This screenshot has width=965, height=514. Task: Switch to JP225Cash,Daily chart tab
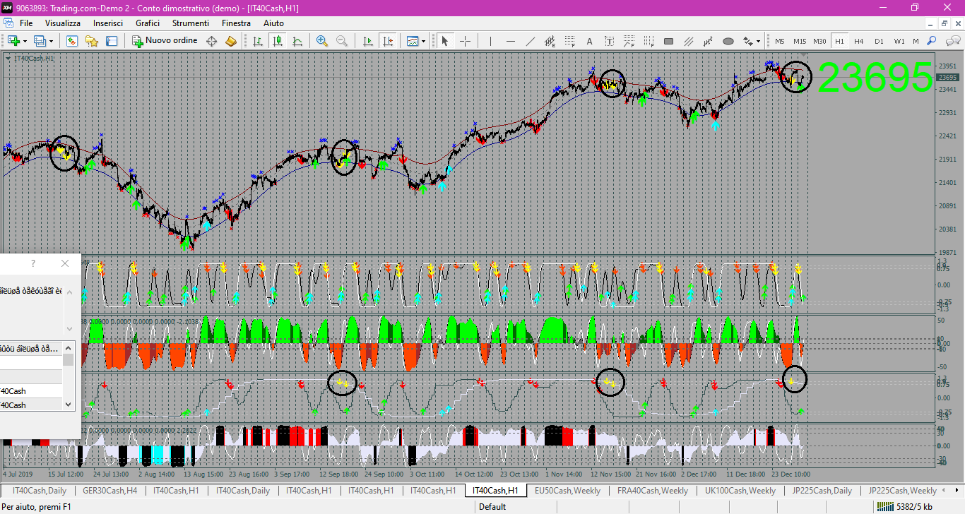click(822, 491)
